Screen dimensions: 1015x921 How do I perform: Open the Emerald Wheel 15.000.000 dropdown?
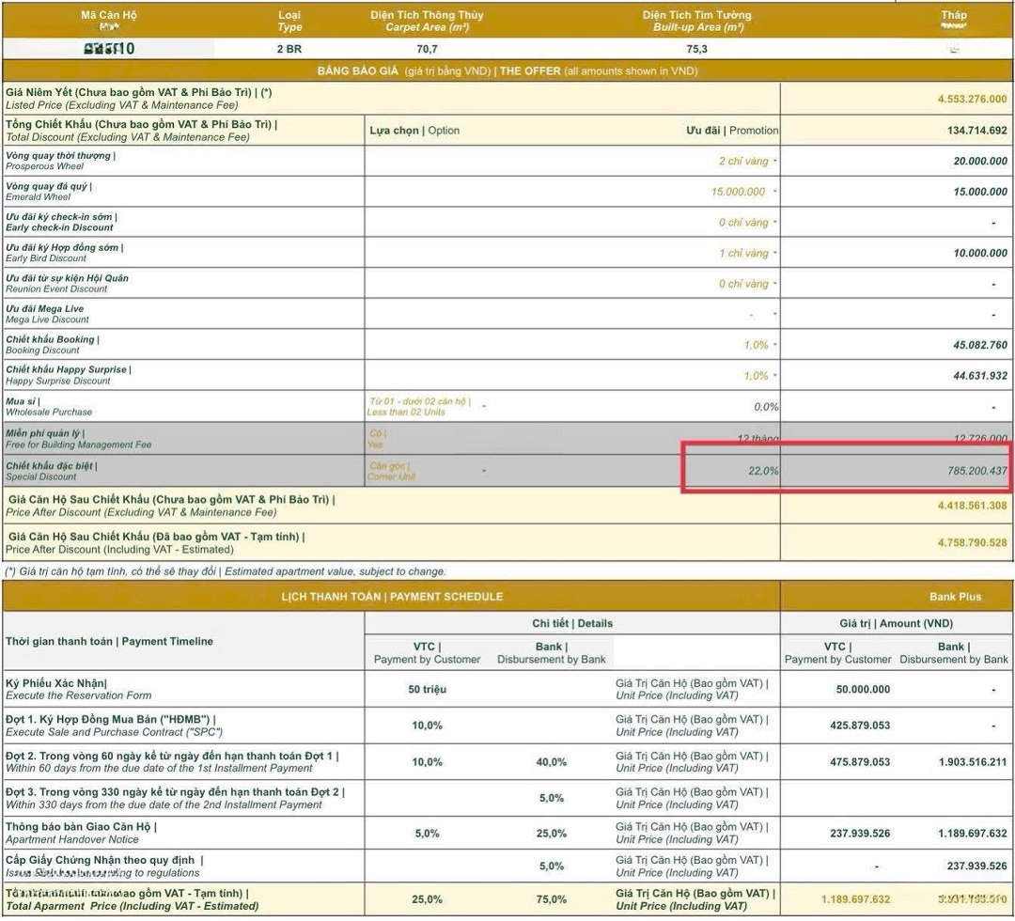click(775, 192)
